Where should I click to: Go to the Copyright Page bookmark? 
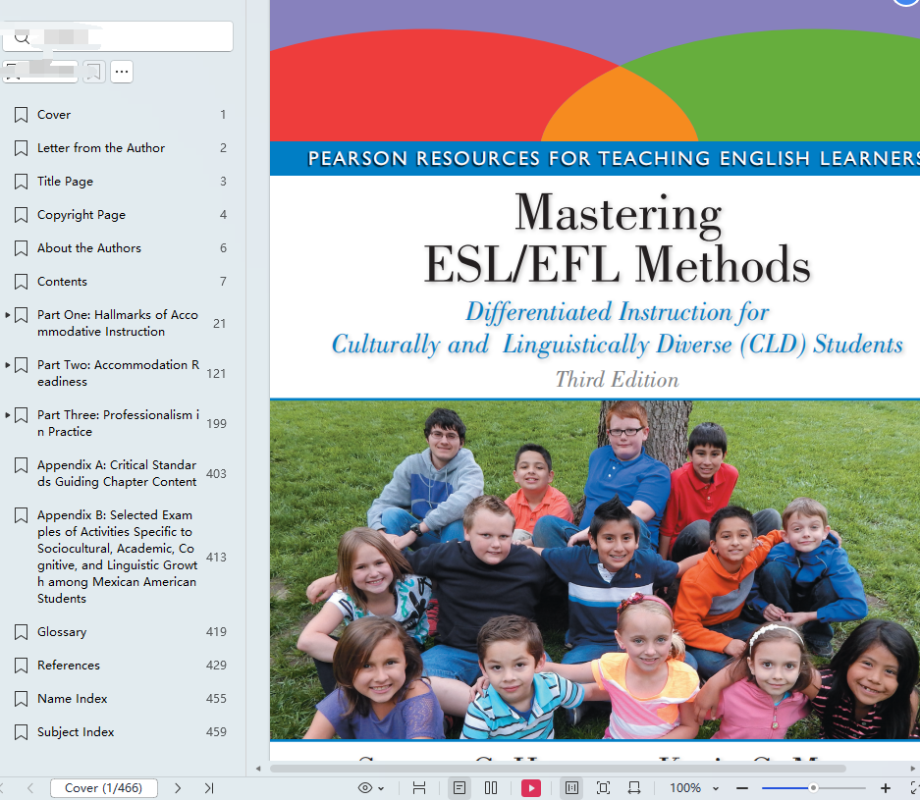point(81,215)
